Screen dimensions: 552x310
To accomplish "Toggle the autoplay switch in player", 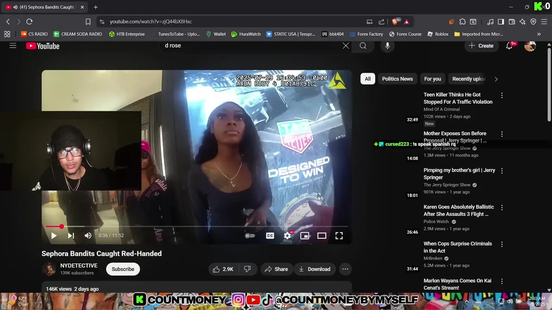I will click(x=250, y=236).
